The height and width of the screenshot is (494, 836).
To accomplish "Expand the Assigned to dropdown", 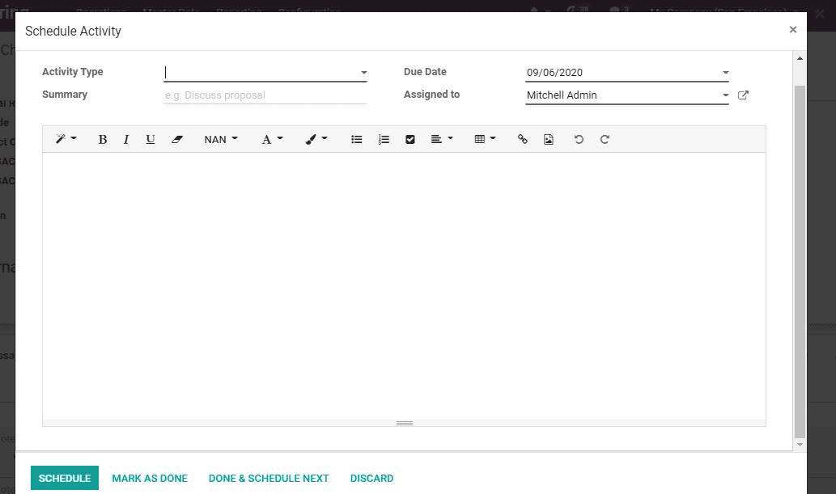I will (x=725, y=95).
